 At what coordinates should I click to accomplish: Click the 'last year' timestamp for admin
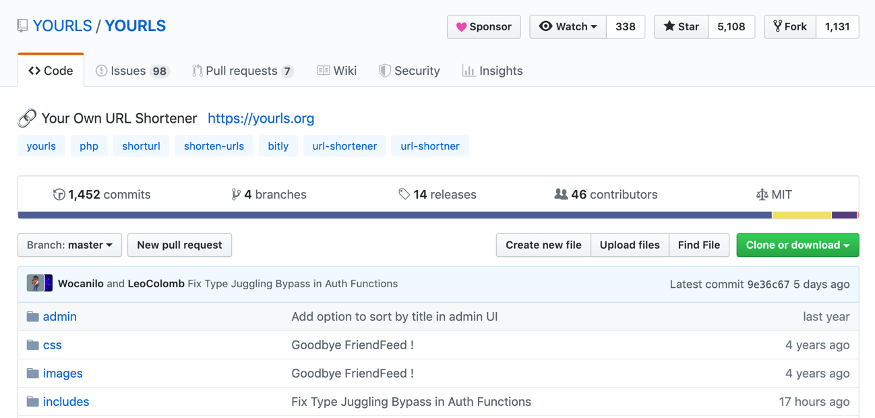[x=826, y=316]
